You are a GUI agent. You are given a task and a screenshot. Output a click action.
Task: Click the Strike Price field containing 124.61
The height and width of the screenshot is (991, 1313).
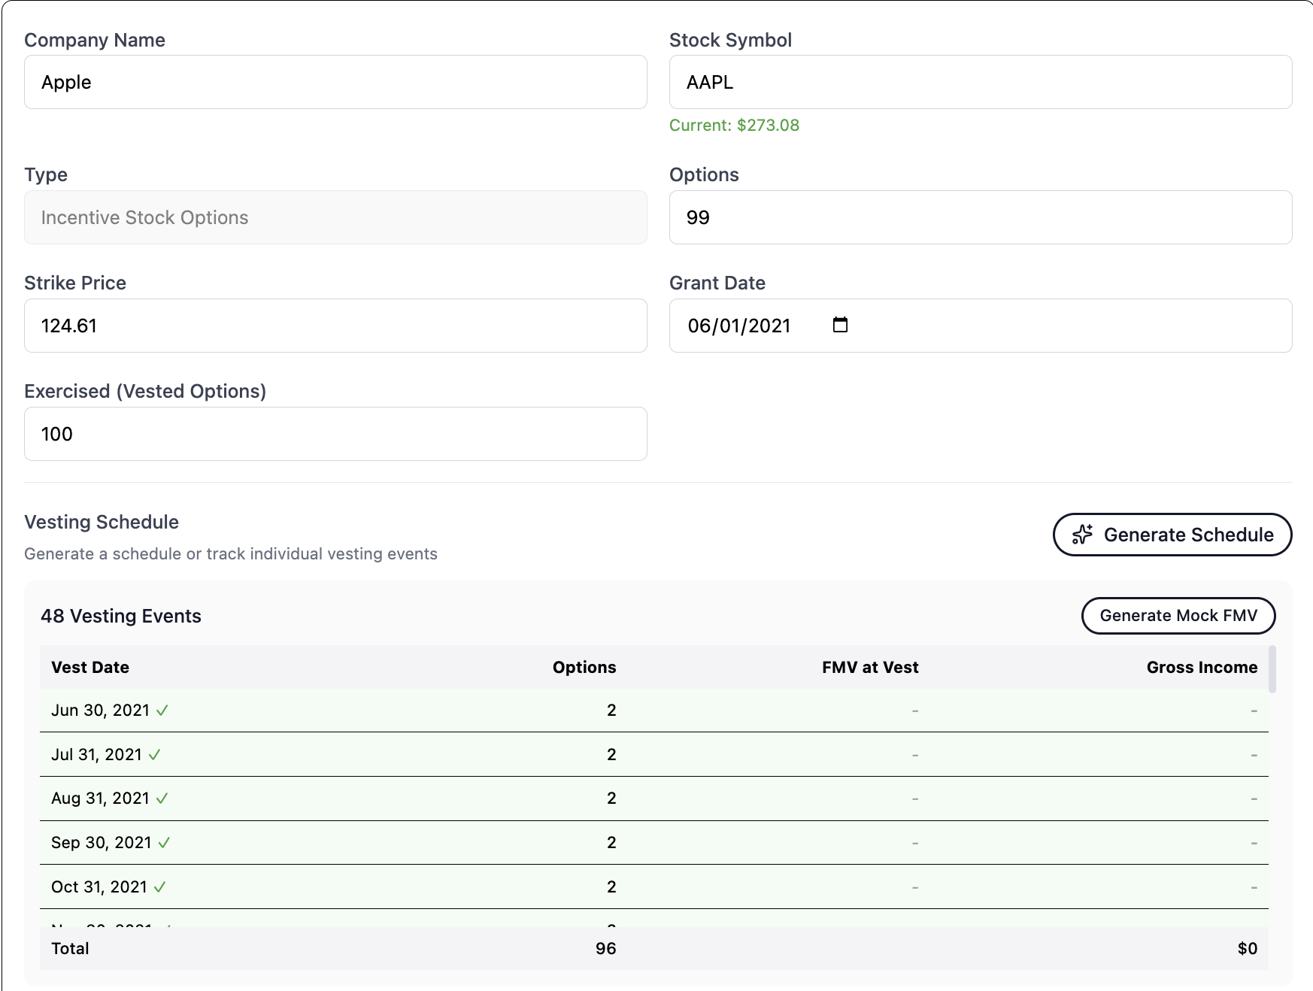click(335, 326)
